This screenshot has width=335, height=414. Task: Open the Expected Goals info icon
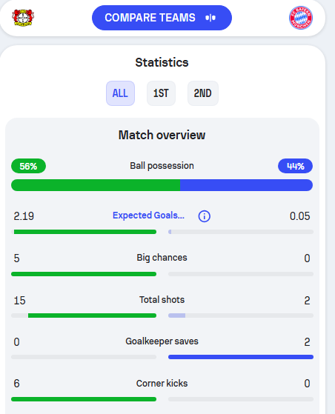(x=205, y=216)
